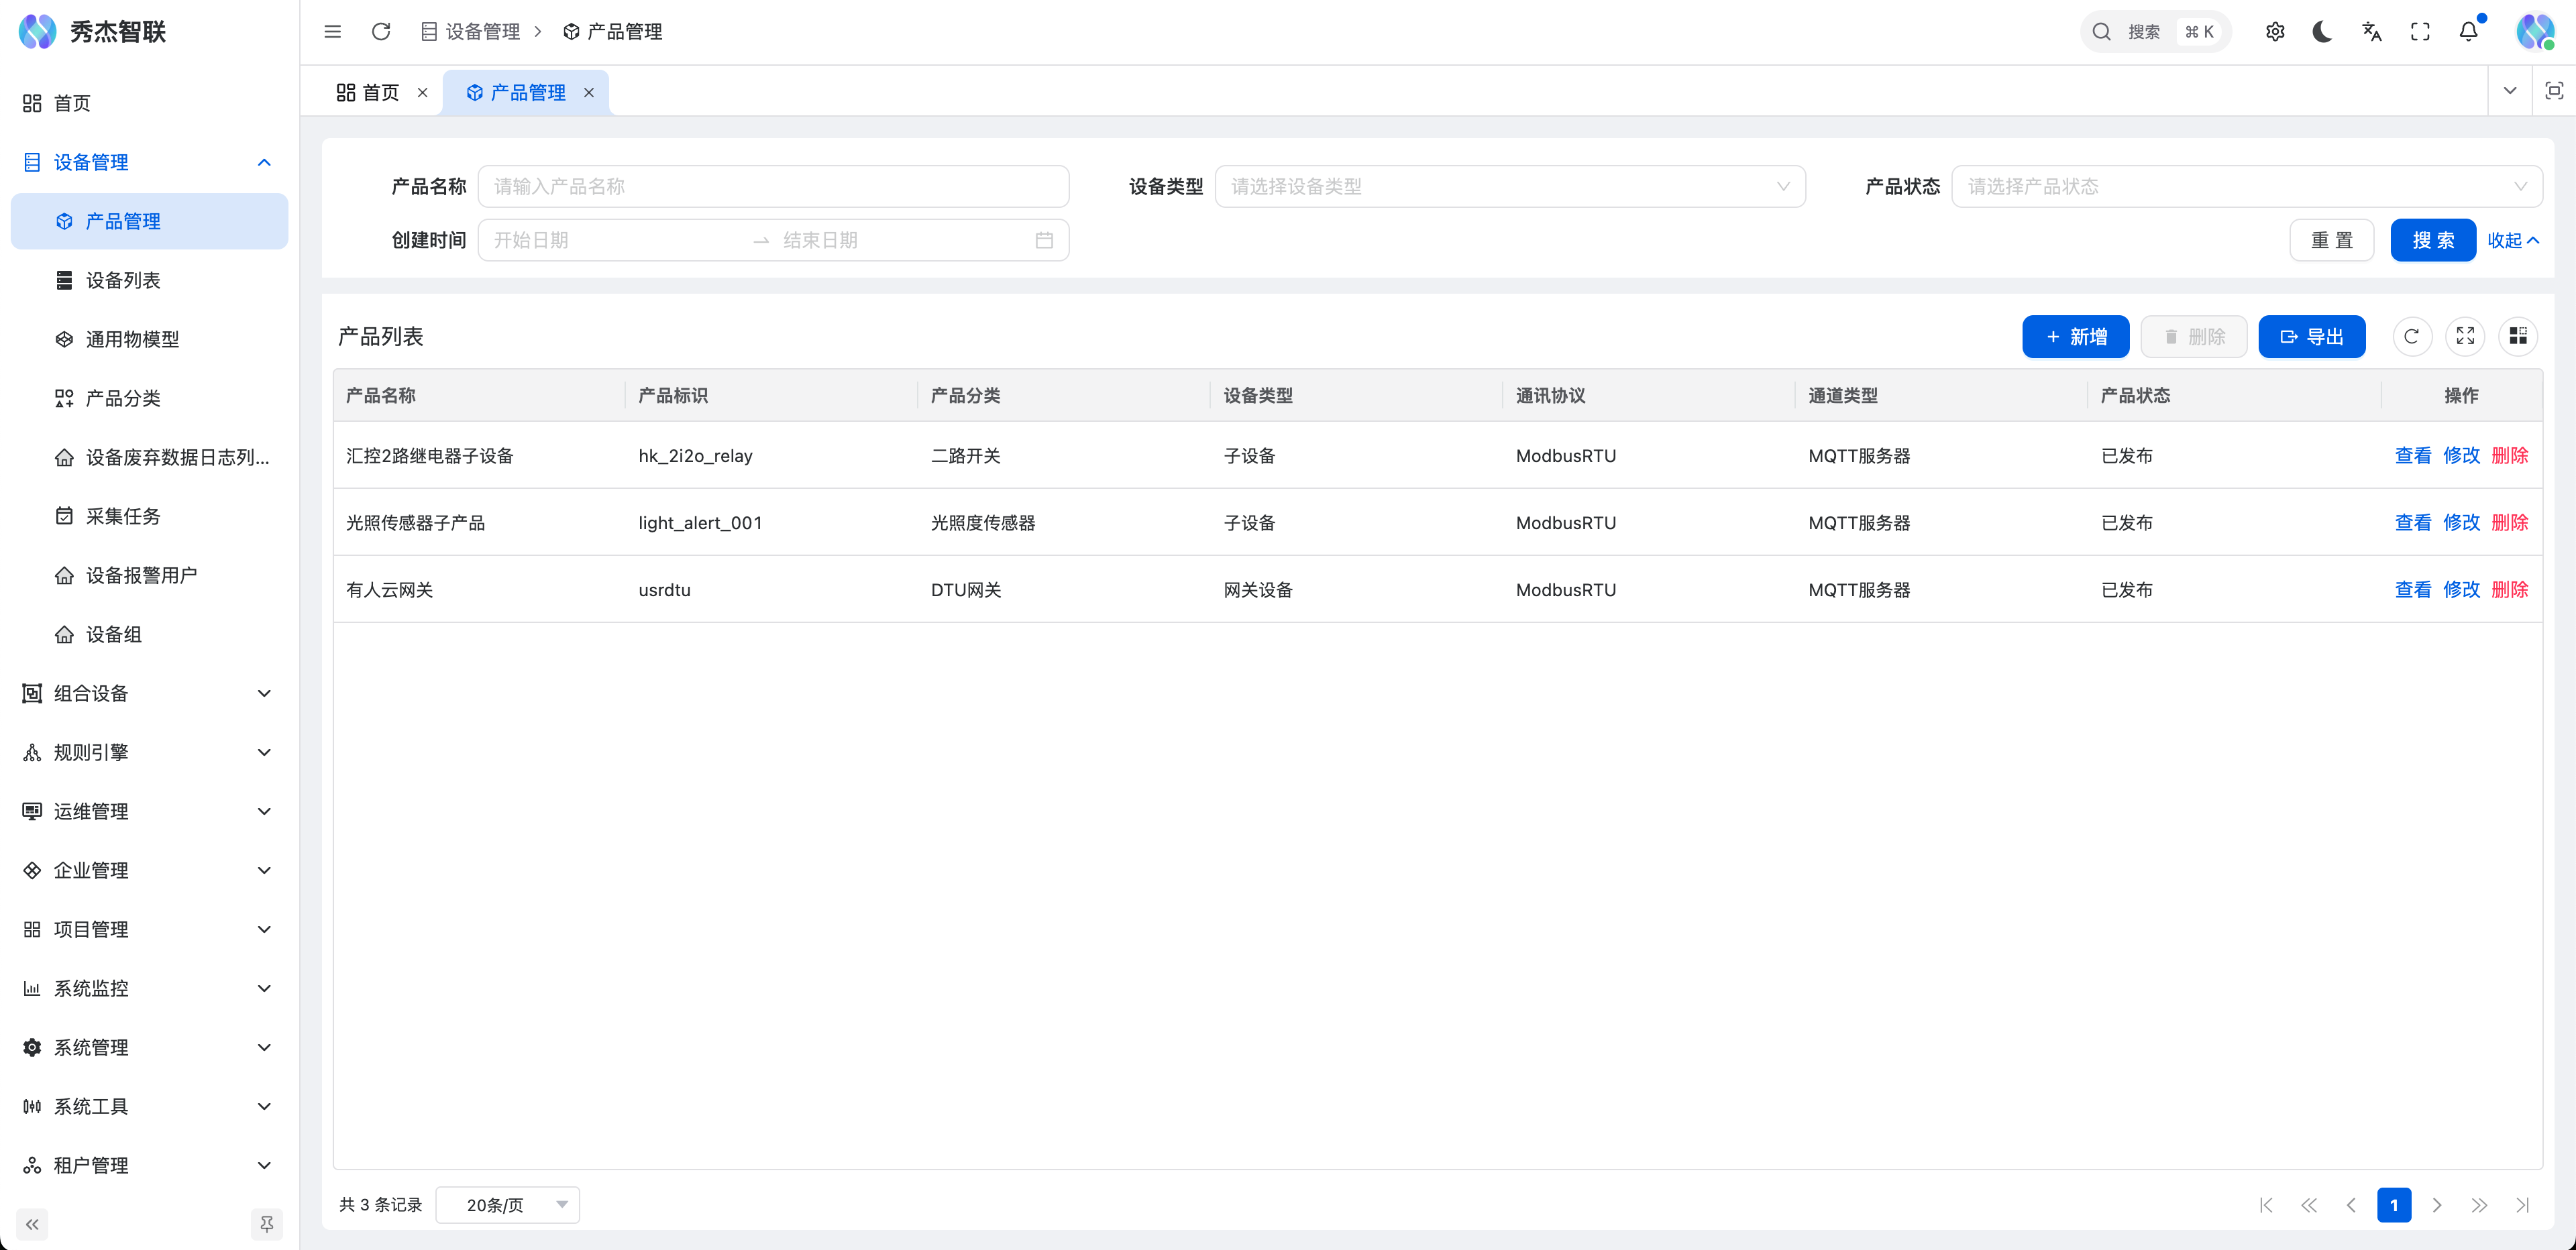The image size is (2576, 1250).
Task: Click the language translate icon
Action: [2371, 32]
